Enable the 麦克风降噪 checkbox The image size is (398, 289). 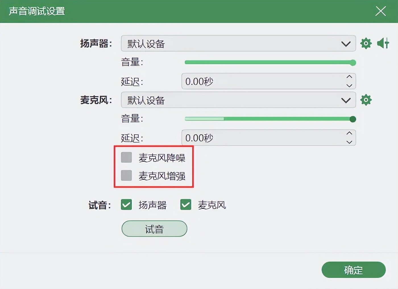127,157
